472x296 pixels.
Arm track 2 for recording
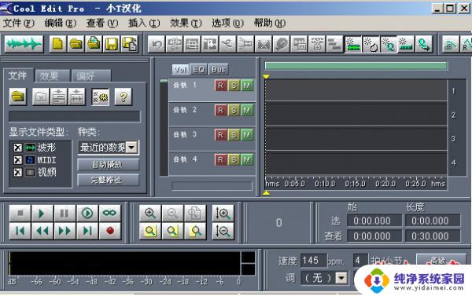[220, 110]
